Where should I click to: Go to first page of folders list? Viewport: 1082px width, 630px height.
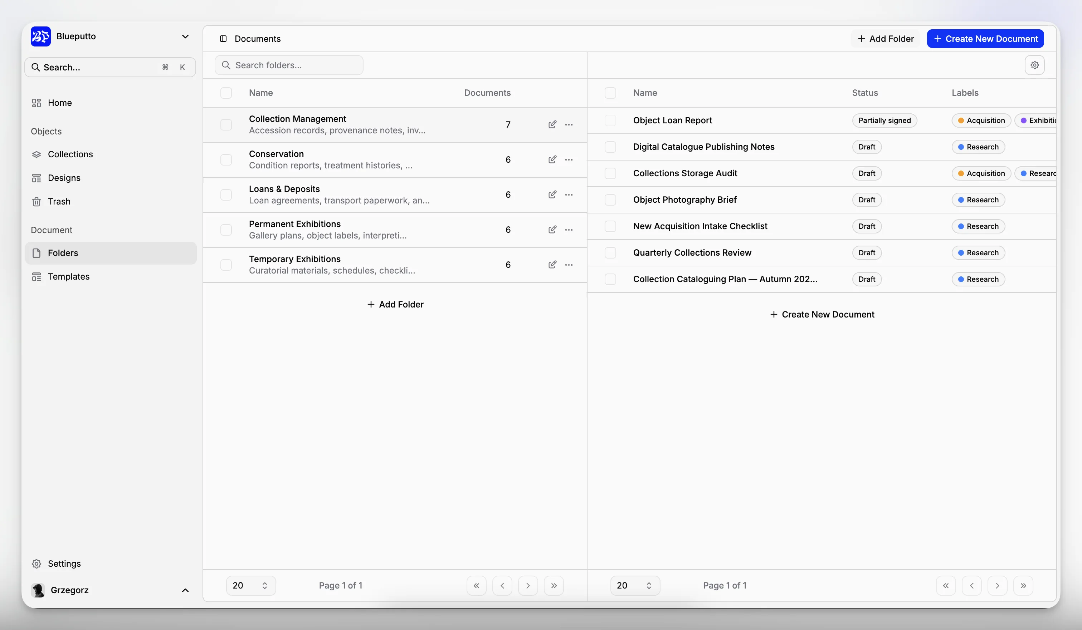[477, 585]
